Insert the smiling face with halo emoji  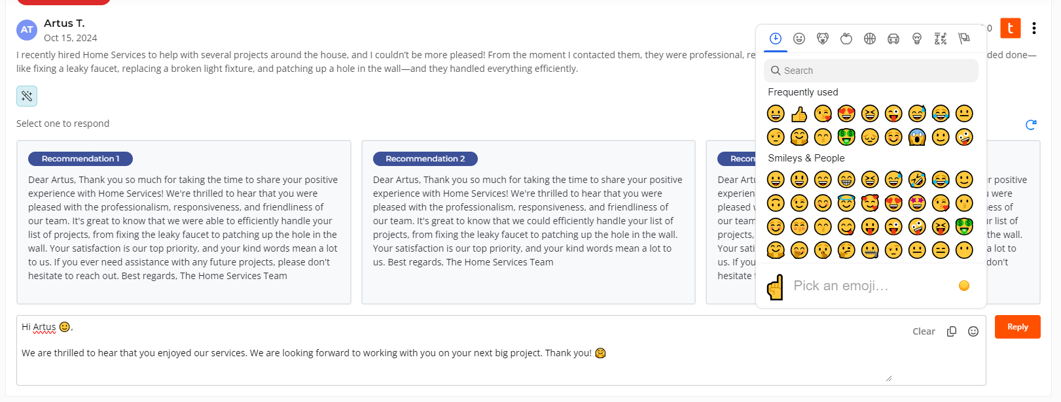tap(846, 203)
